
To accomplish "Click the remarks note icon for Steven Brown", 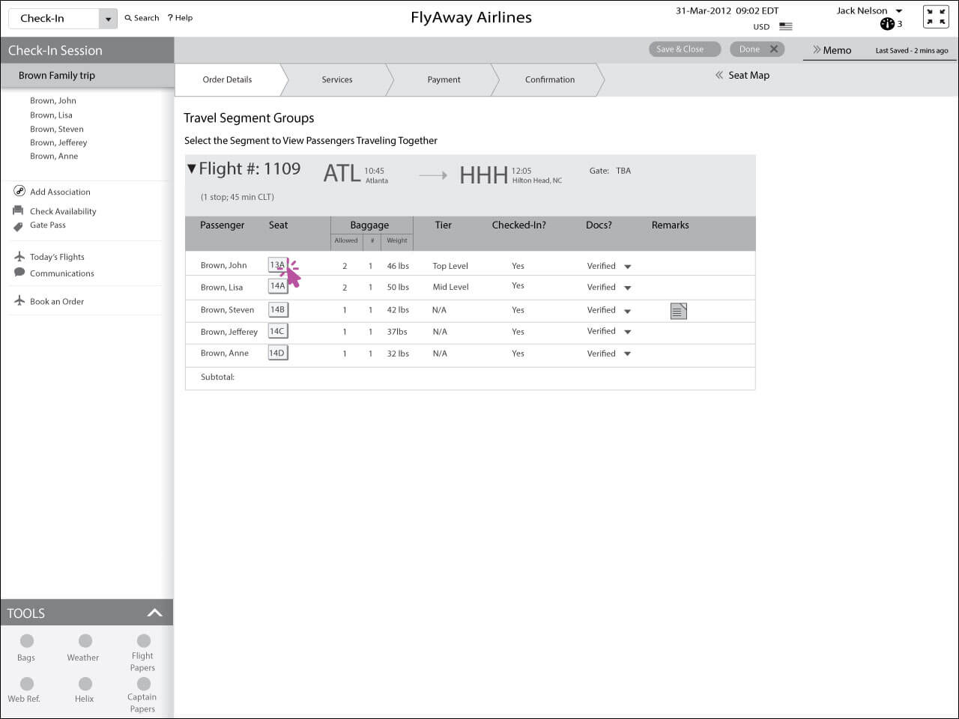I will pos(678,311).
